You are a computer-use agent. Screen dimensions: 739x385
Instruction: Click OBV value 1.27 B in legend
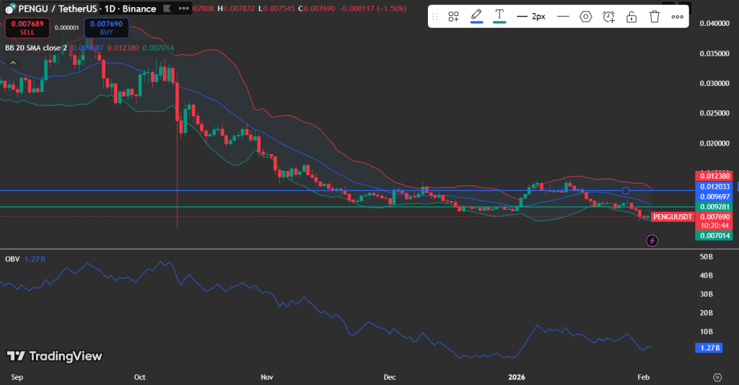35,259
